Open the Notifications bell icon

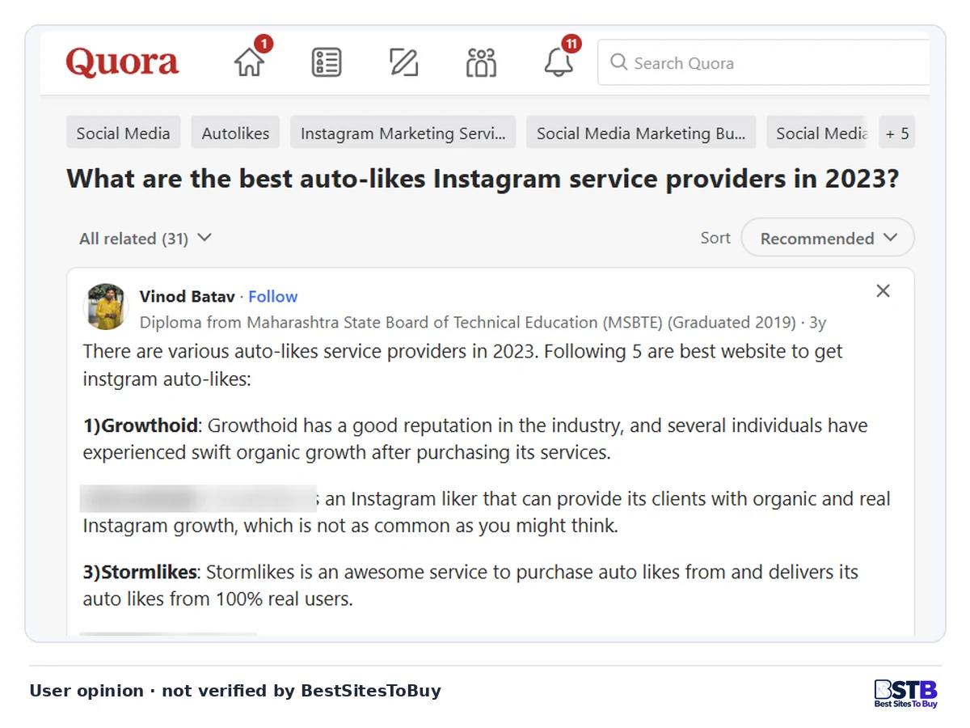pyautogui.click(x=559, y=62)
